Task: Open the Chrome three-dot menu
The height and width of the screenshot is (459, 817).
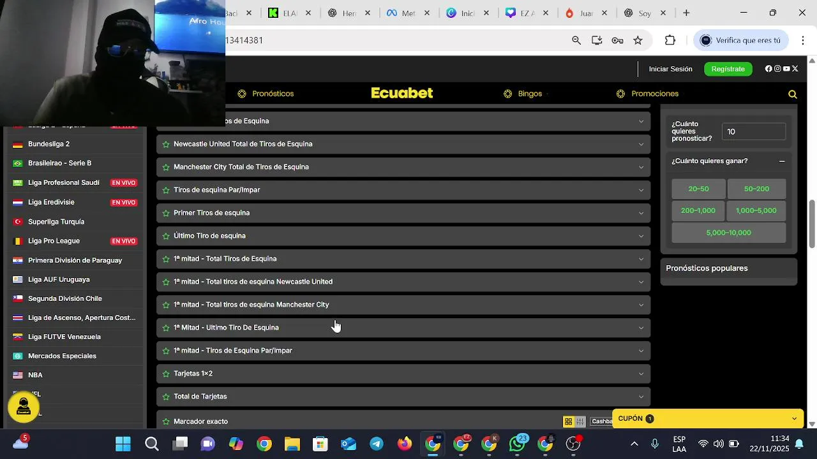Action: [x=803, y=40]
